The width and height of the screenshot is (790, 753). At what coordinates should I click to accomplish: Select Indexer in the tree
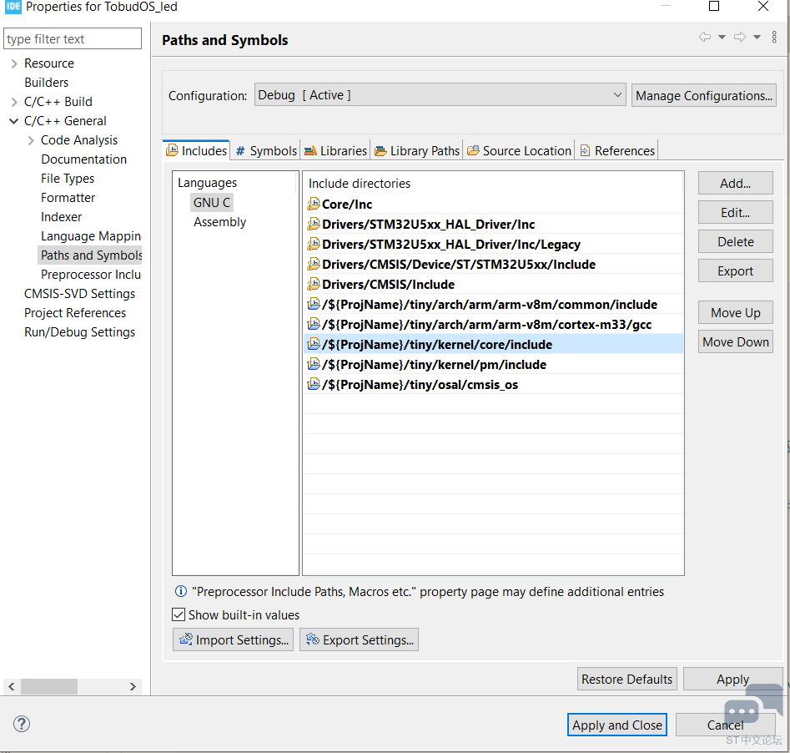(61, 217)
